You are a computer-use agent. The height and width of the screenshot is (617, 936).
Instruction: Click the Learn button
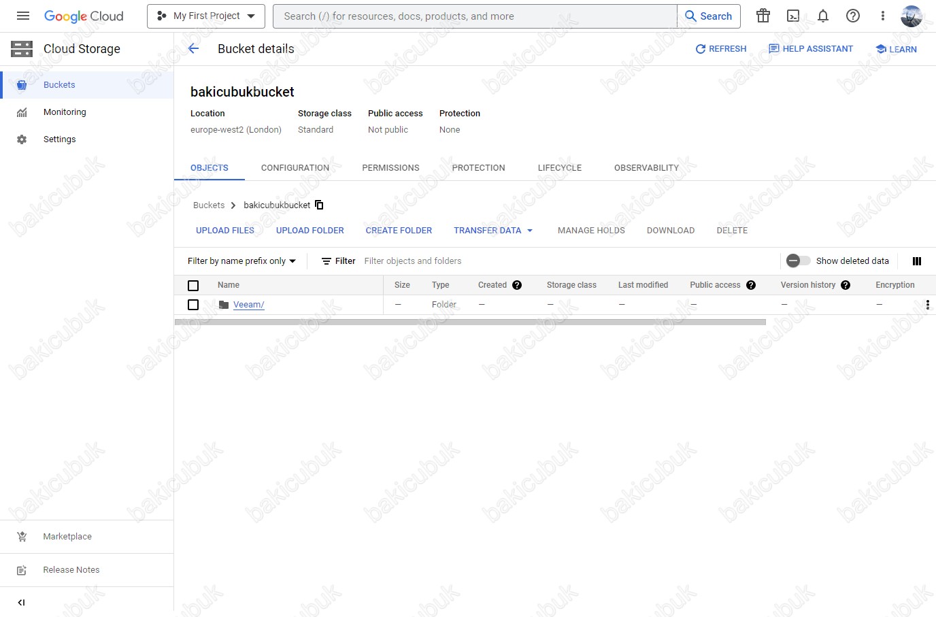(896, 49)
